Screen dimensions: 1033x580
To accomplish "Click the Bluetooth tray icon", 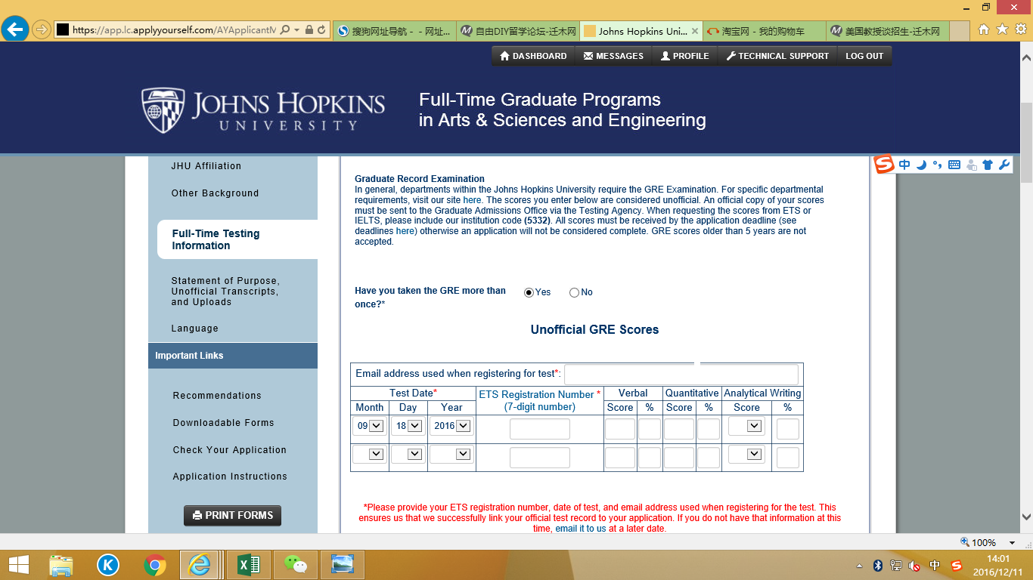I will [x=878, y=565].
